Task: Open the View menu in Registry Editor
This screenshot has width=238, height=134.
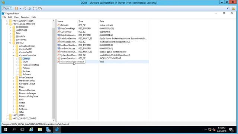Action: (16, 17)
